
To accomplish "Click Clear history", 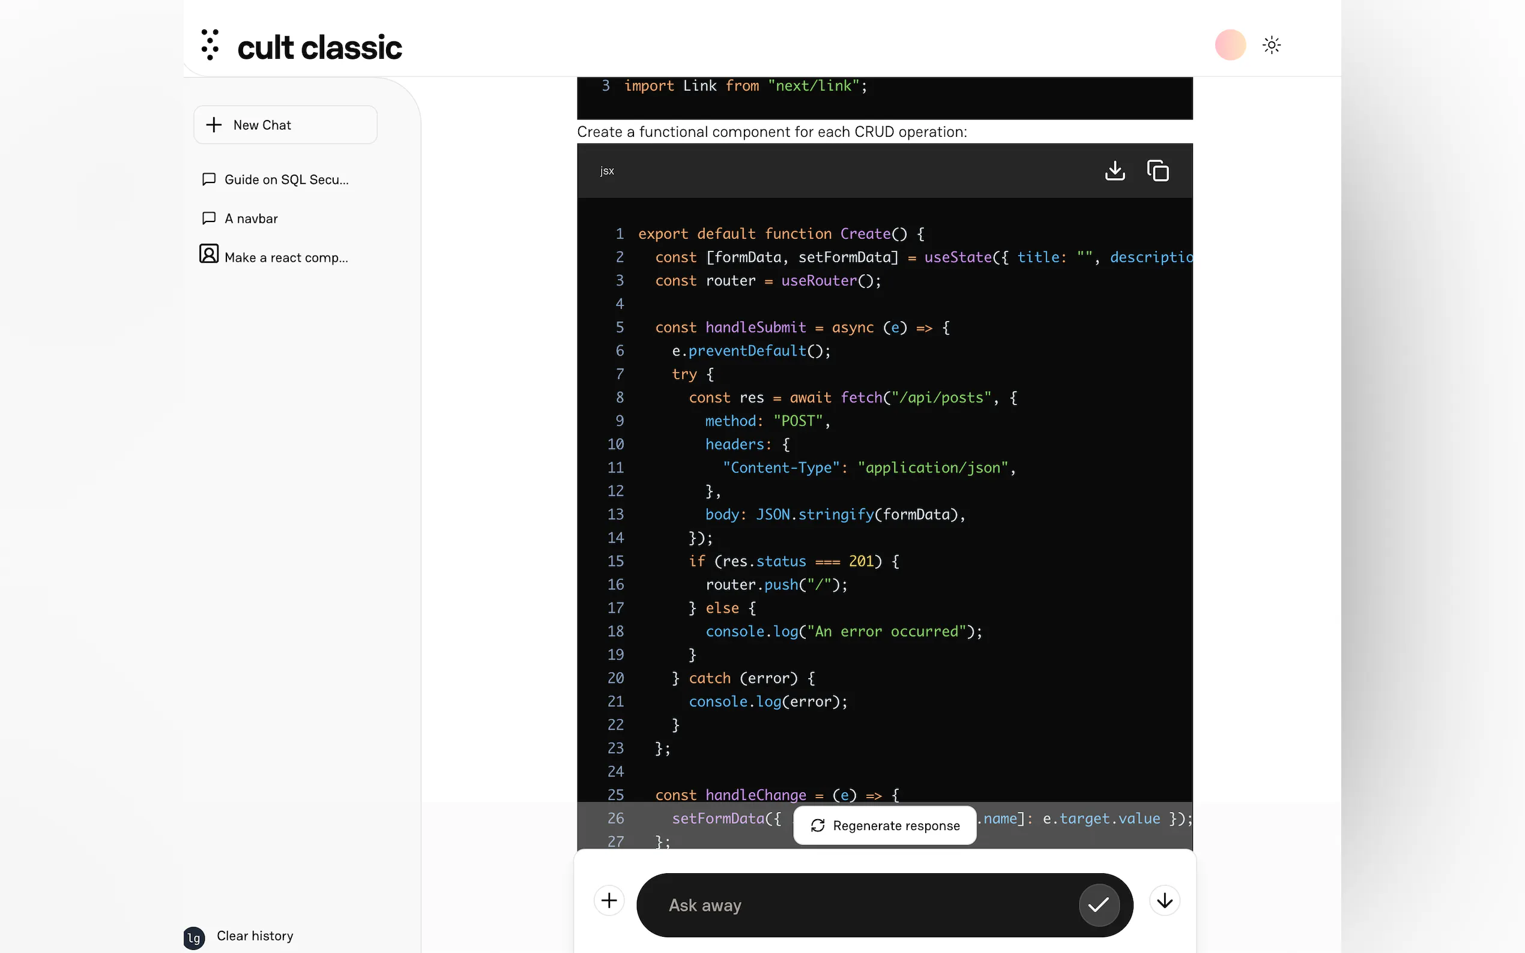I will click(x=255, y=936).
